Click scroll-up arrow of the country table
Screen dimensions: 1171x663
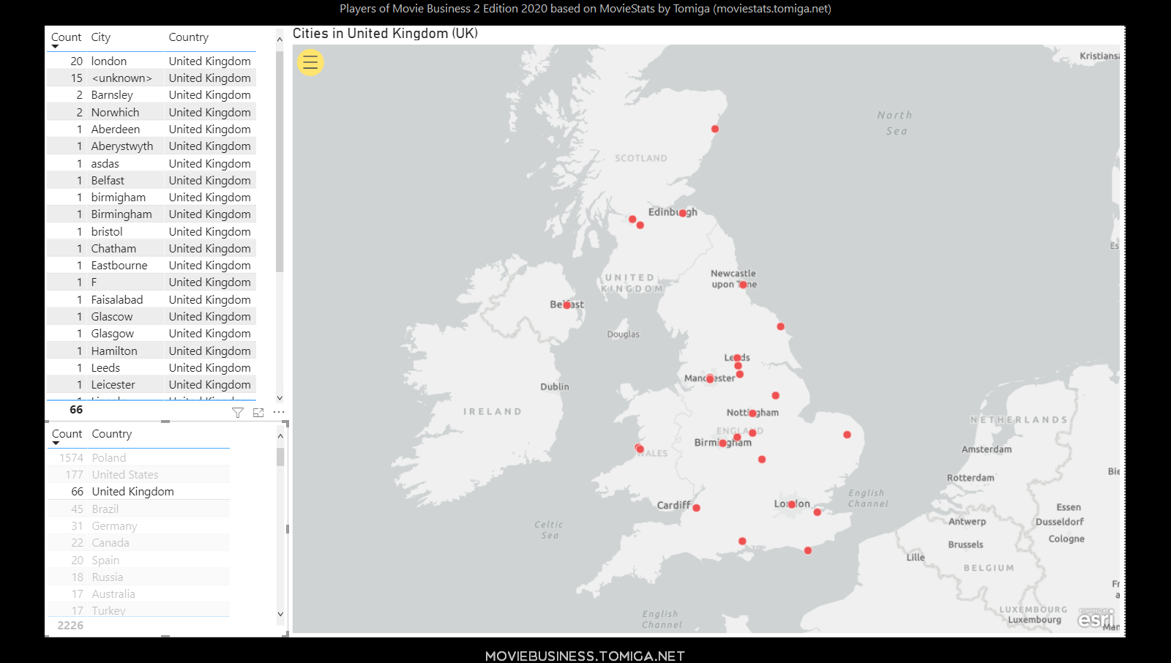click(x=280, y=436)
